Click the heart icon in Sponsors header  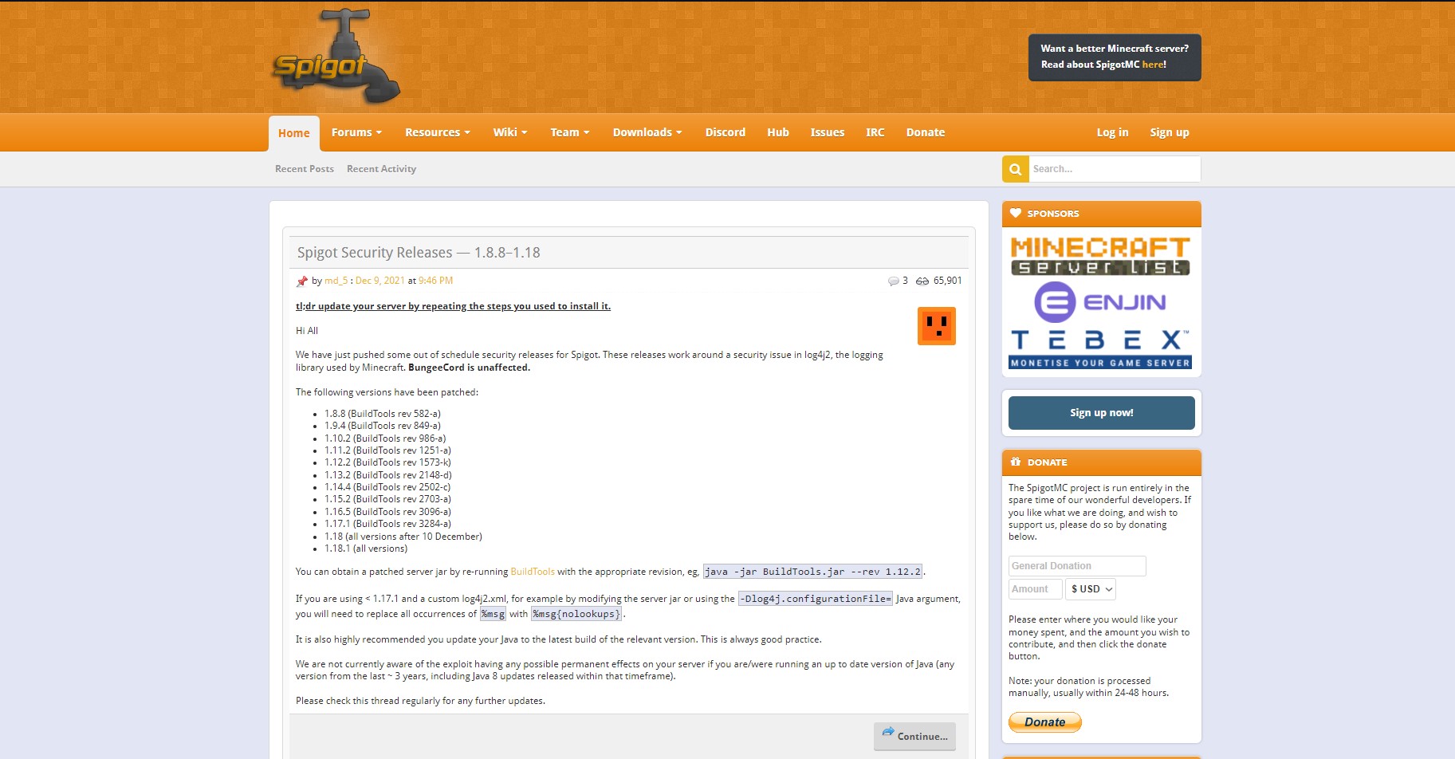[x=1015, y=214]
